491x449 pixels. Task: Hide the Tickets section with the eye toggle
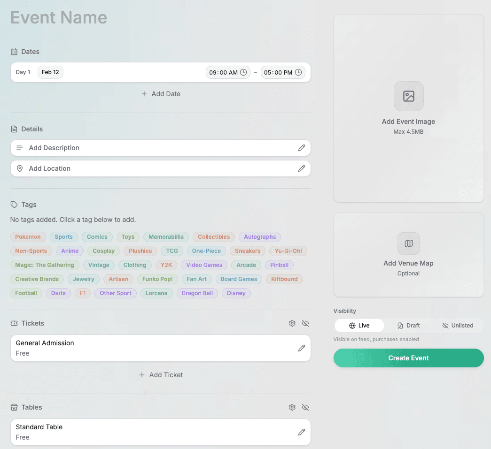[305, 323]
